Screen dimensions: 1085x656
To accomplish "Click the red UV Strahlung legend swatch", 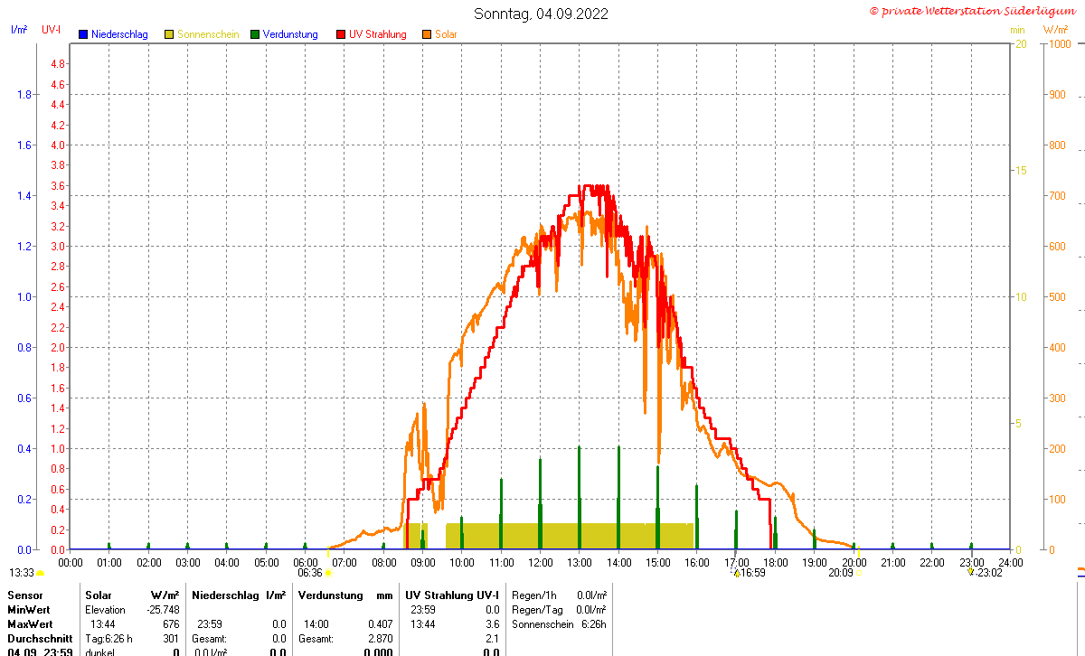I will [341, 34].
